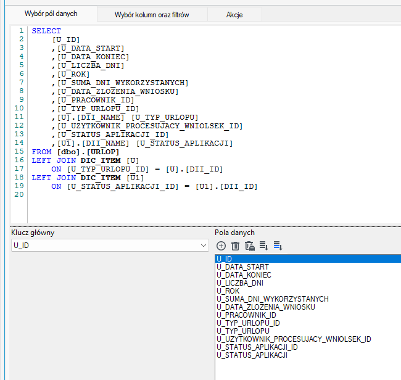Load all query fields with gray list-arrow icon
The height and width of the screenshot is (380, 401).
point(263,246)
